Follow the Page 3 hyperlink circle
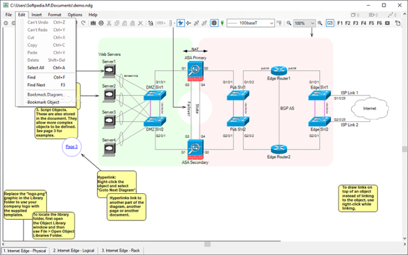 pyautogui.click(x=72, y=147)
